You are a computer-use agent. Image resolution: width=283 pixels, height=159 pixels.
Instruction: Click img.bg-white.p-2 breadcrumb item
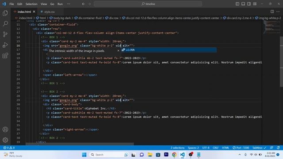coord(268,18)
